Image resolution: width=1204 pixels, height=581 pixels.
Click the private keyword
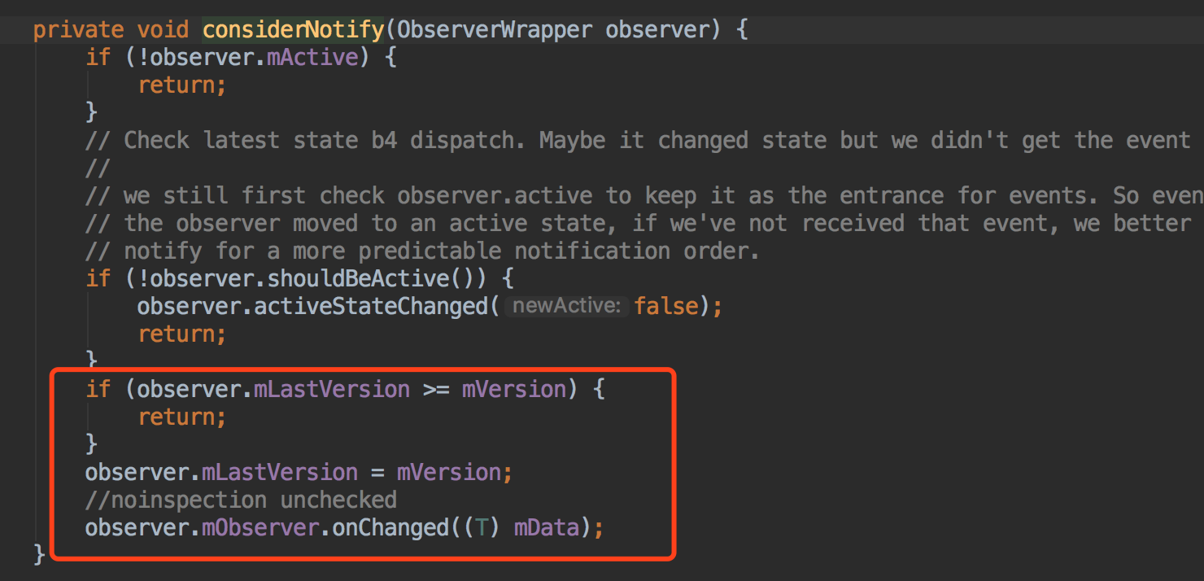79,30
